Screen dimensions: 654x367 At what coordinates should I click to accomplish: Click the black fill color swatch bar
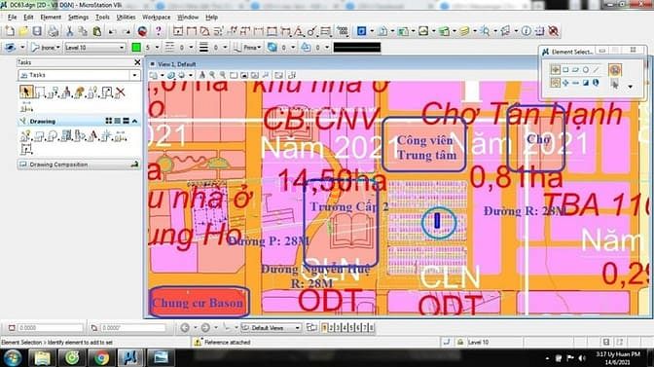coord(357,48)
